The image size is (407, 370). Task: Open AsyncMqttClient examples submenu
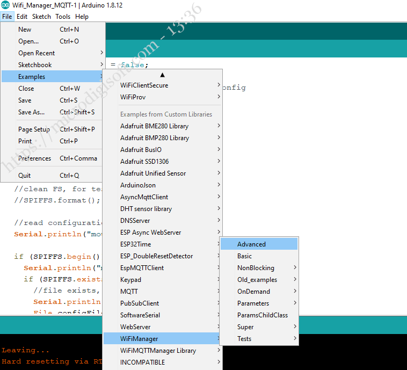tap(163, 197)
